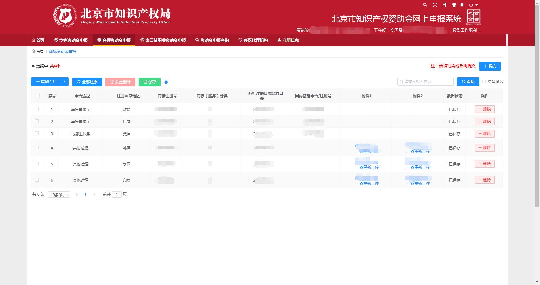Focus the 请输入检索内容 search field

(425, 82)
